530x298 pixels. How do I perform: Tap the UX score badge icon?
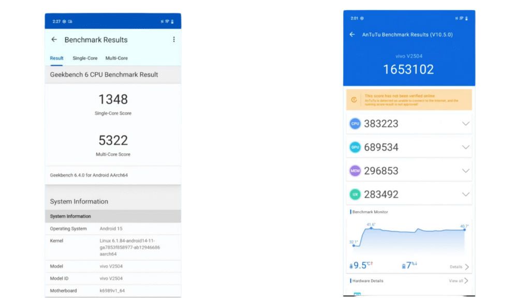(355, 195)
